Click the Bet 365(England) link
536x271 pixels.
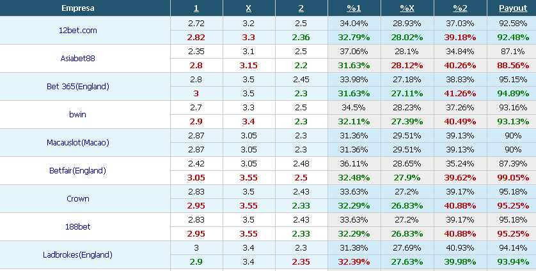(x=78, y=86)
